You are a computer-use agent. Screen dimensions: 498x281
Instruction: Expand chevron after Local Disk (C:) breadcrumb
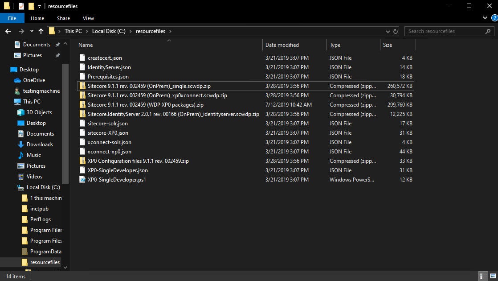[130, 31]
